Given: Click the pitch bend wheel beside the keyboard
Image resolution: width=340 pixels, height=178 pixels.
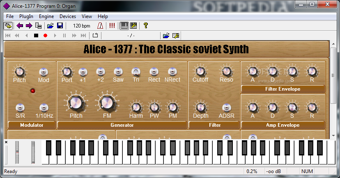Looking at the screenshot, I should (17, 153).
